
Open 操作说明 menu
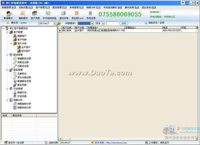[x=132, y=7]
